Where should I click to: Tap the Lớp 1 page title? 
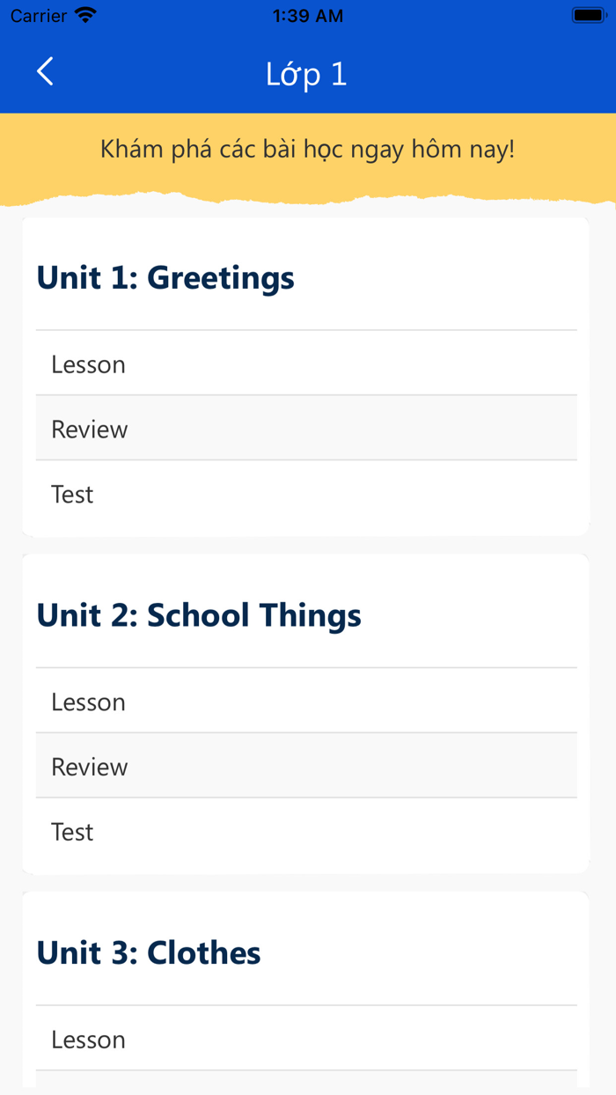[306, 74]
